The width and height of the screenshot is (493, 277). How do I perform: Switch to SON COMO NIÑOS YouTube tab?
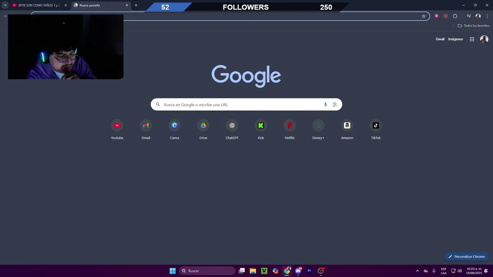[x=39, y=5]
